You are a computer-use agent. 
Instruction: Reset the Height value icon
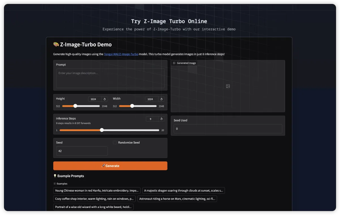(x=105, y=99)
